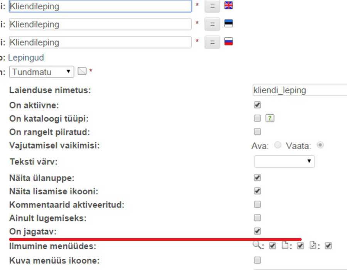Click the Ilmumine menüüdes label

53,246
